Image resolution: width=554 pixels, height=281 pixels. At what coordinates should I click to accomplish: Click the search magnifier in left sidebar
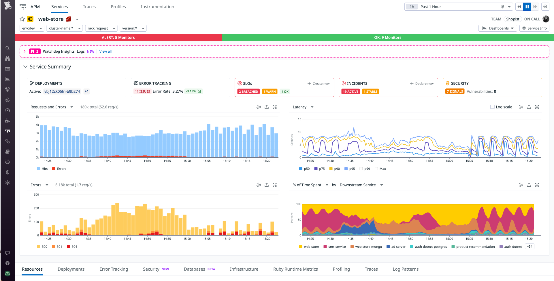7,48
